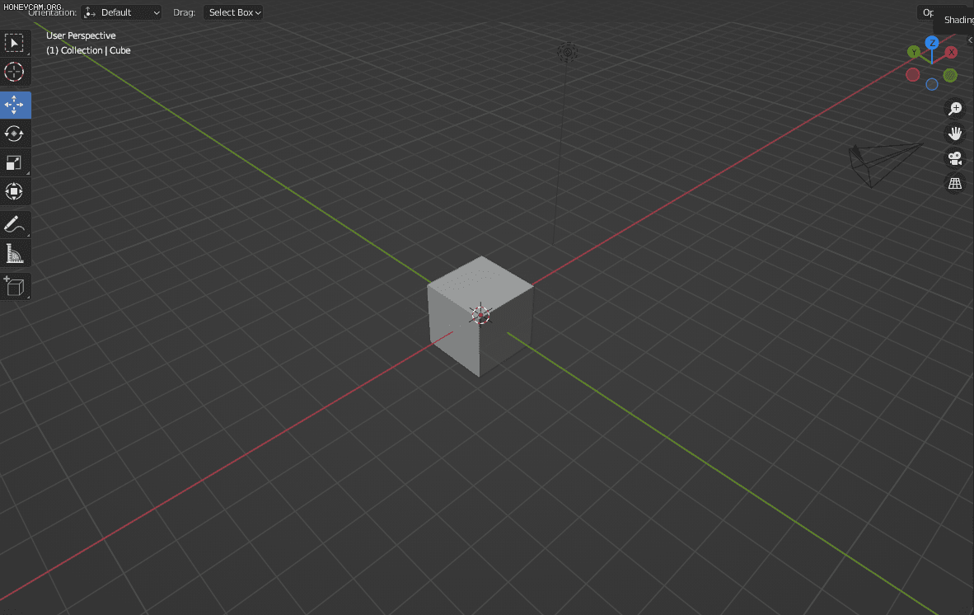Snap view to negative X red circle

[912, 74]
